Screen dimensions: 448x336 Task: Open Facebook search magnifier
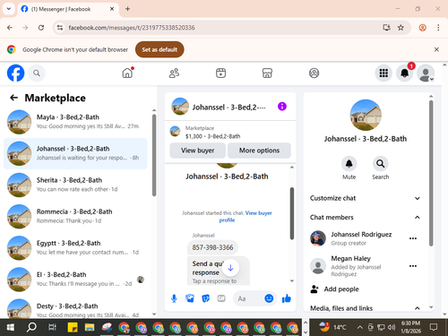coord(37,73)
